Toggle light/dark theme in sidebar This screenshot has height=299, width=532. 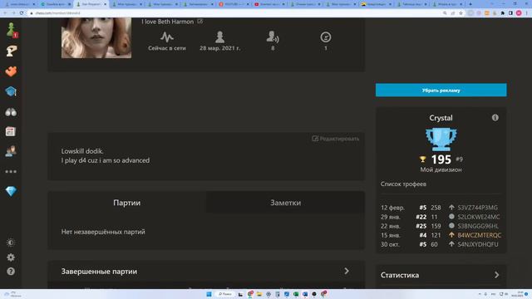point(11,243)
